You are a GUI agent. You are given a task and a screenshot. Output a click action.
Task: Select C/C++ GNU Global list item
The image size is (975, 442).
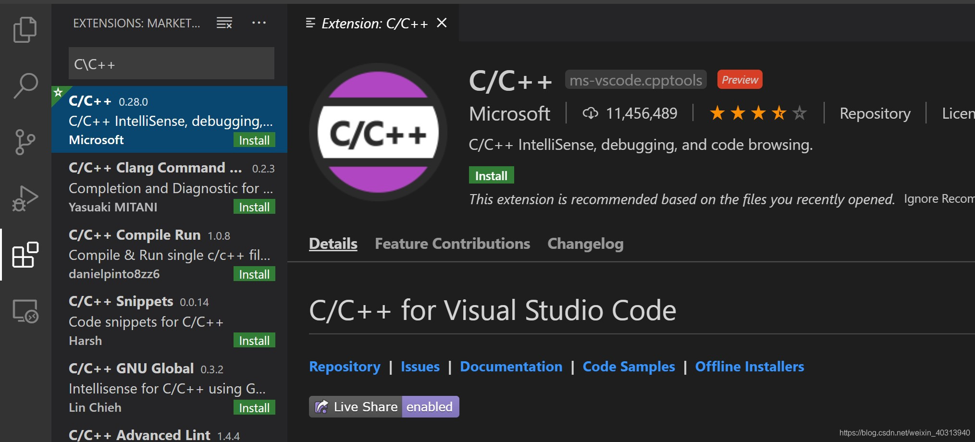point(169,387)
